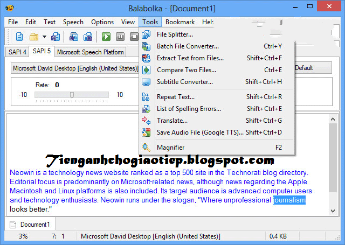
Task: Click the "7: 1" cursor position status
Action: pos(58,236)
